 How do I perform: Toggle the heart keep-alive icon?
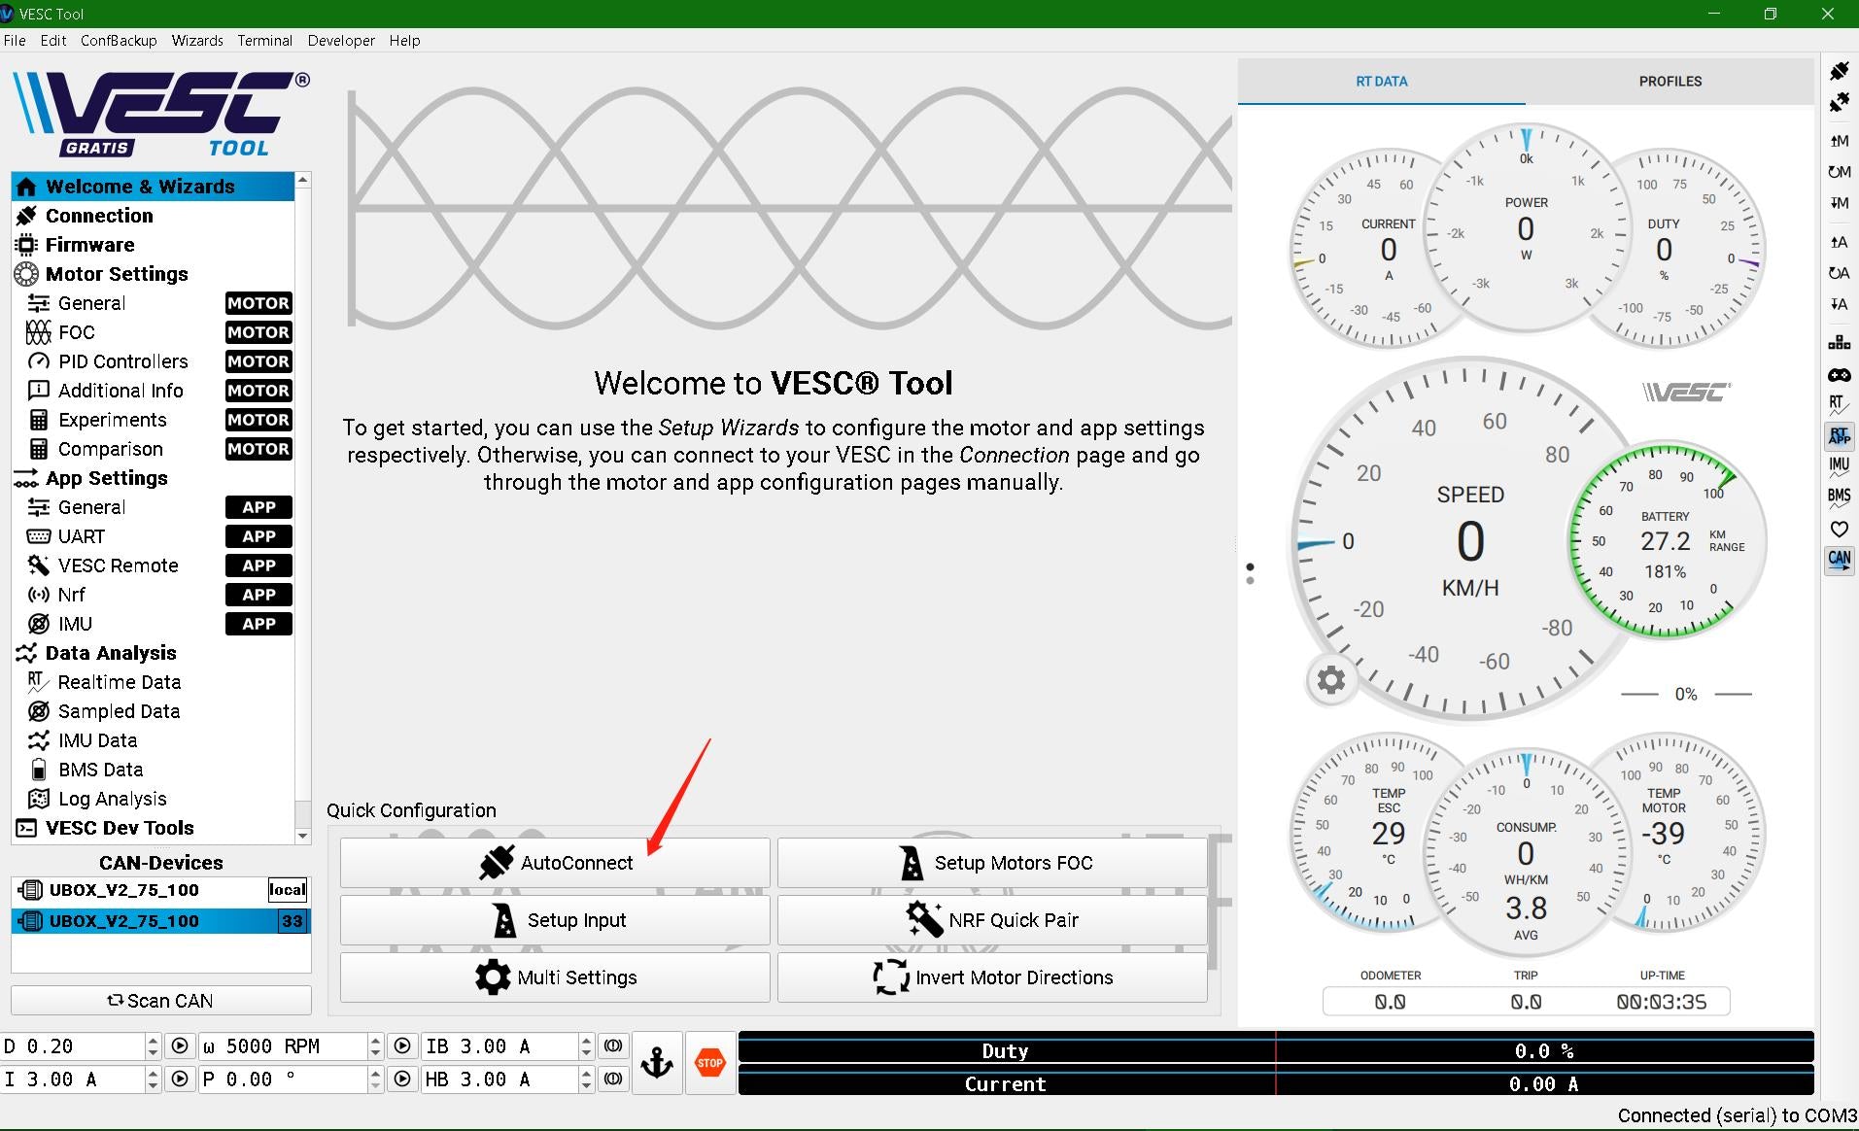click(x=1839, y=529)
